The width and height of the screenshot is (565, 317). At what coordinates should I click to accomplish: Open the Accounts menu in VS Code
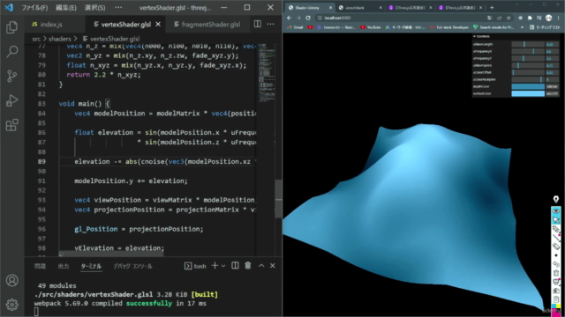[11, 280]
